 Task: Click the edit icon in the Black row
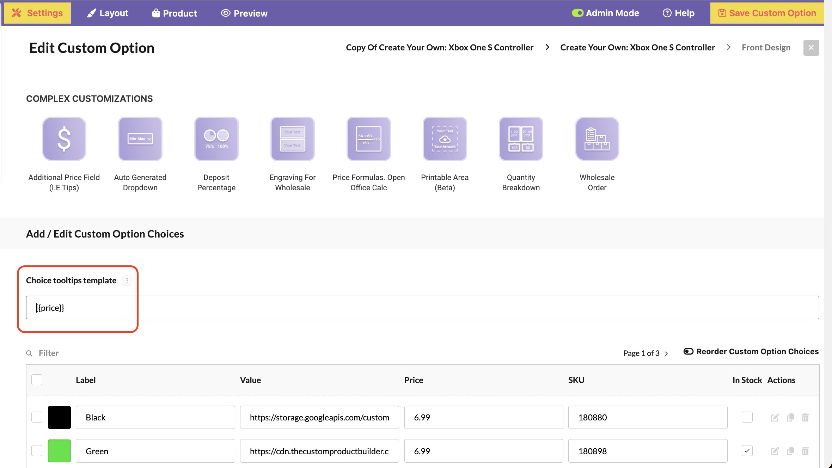point(775,418)
